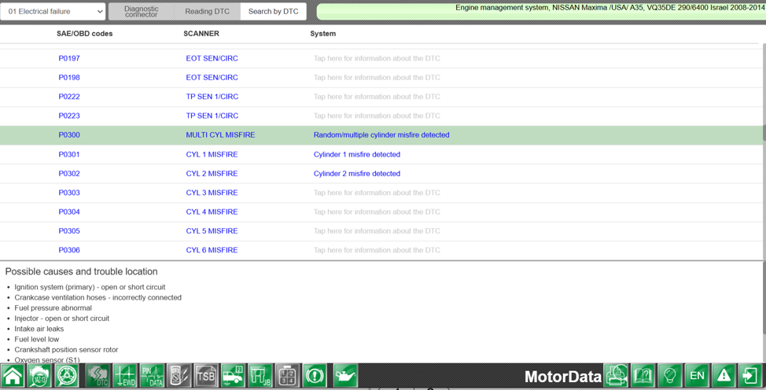Click the 'System' column header
Viewport: 766px width, 390px height.
(323, 34)
